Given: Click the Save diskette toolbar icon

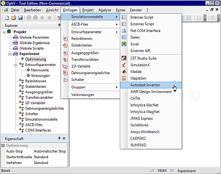Looking at the screenshot, I should pos(20,18).
